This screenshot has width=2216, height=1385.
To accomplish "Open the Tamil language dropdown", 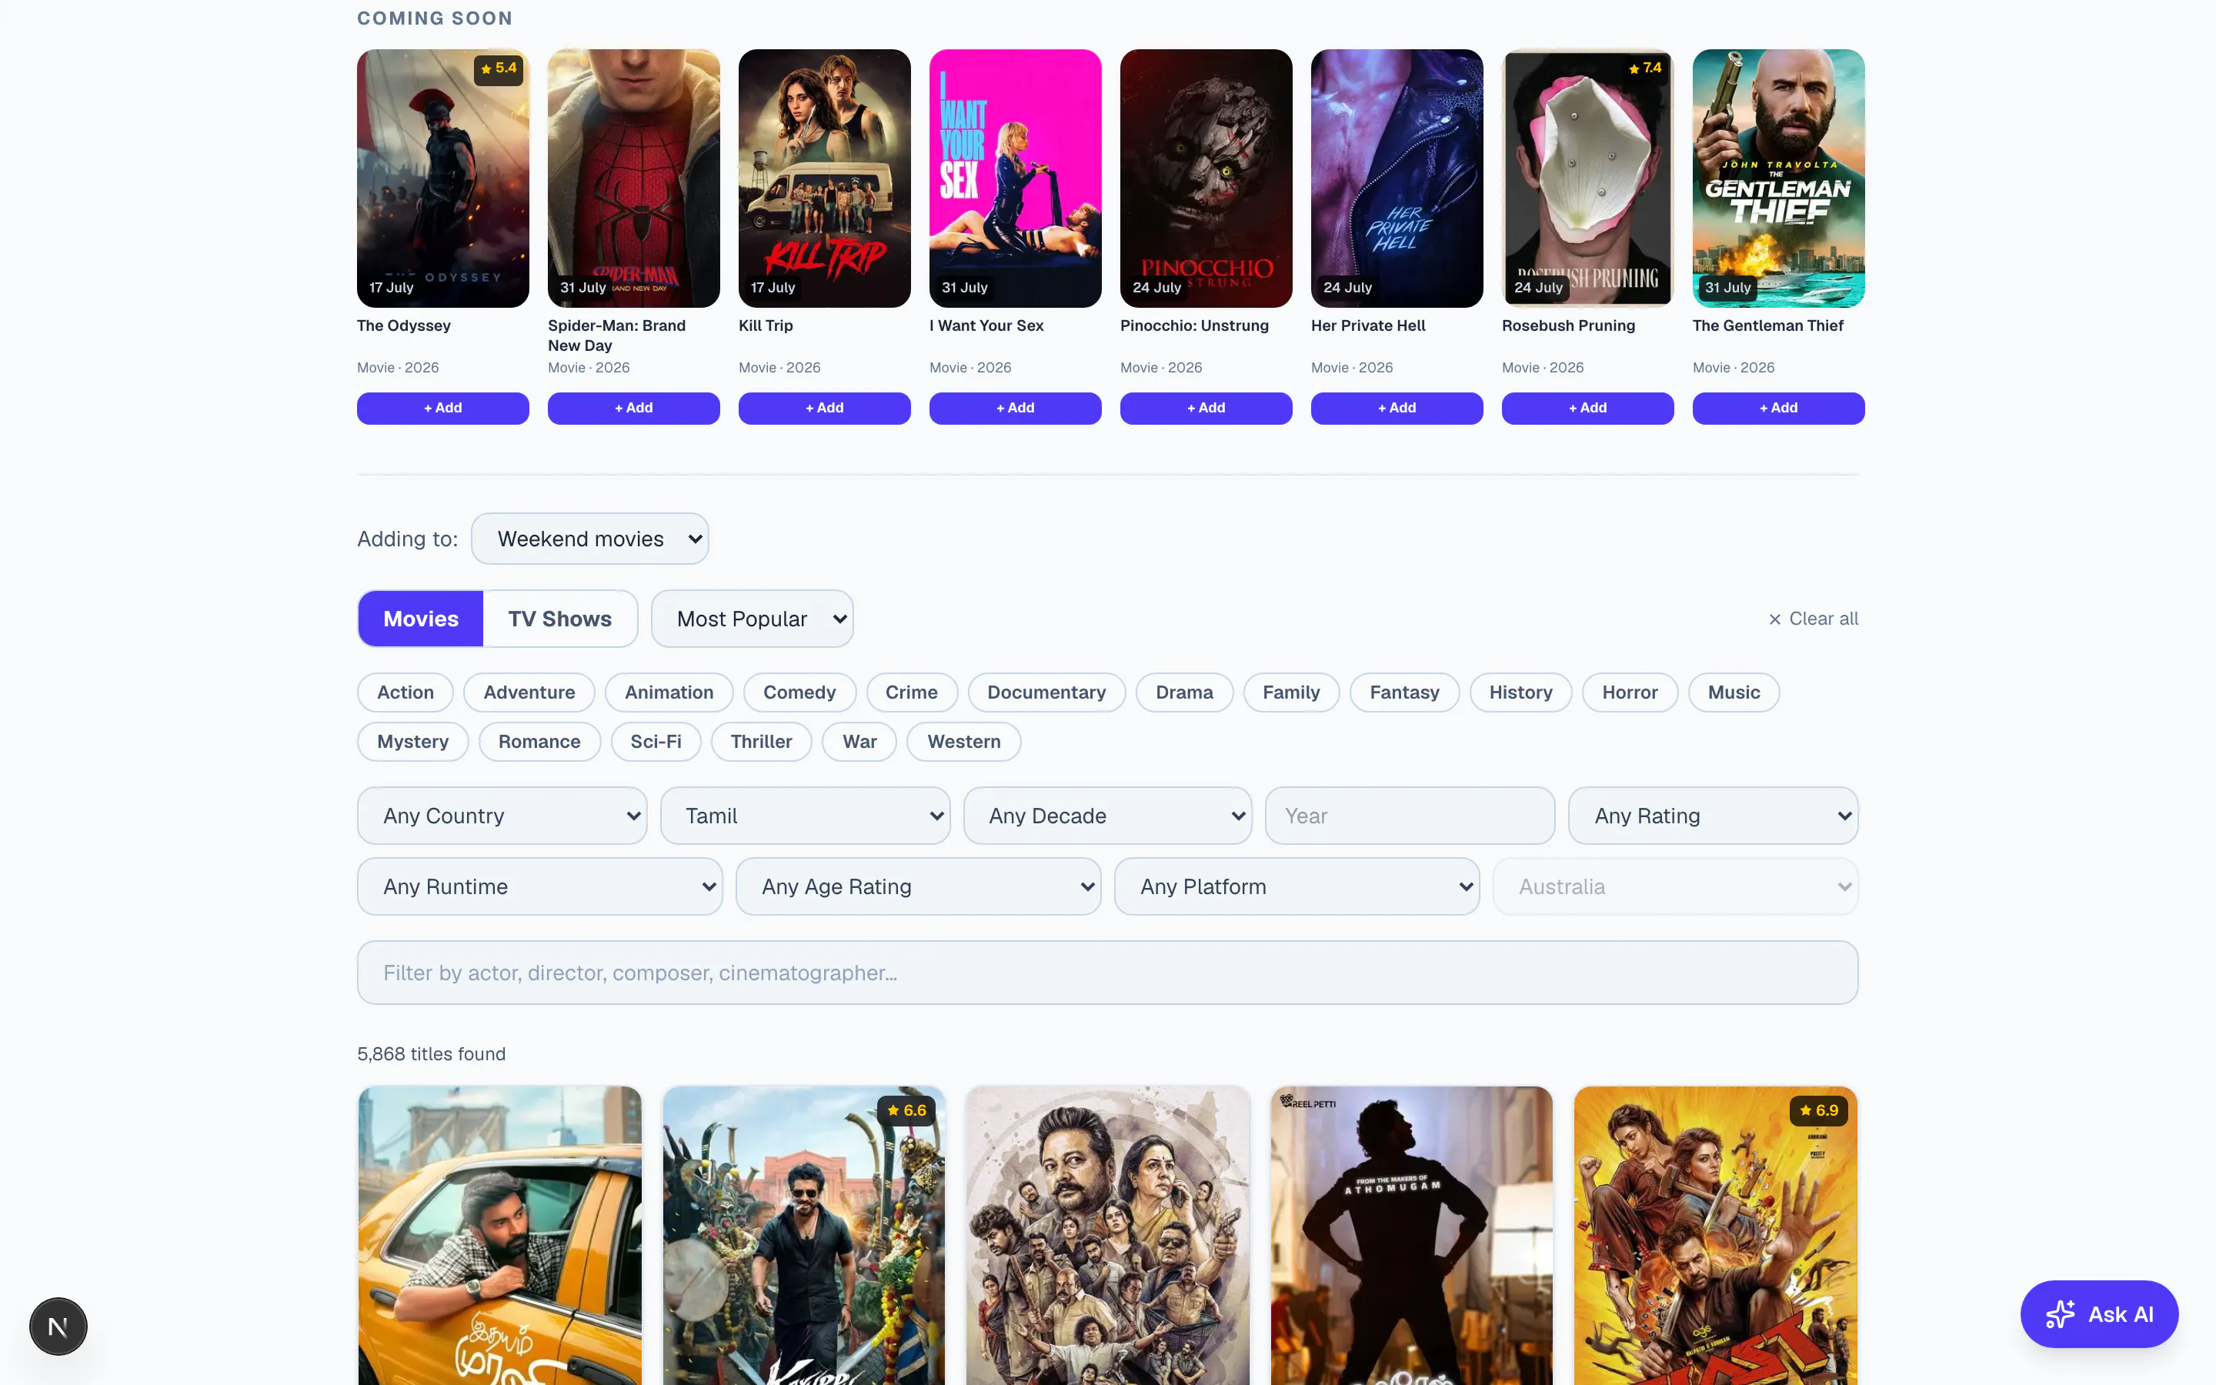I will tap(805, 816).
